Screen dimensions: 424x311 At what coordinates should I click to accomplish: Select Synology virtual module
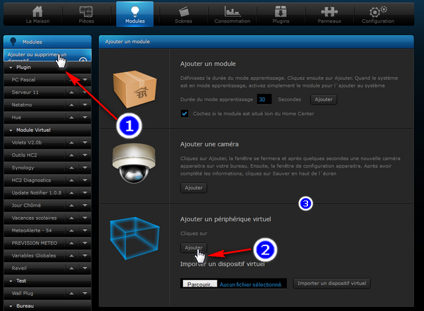23,167
